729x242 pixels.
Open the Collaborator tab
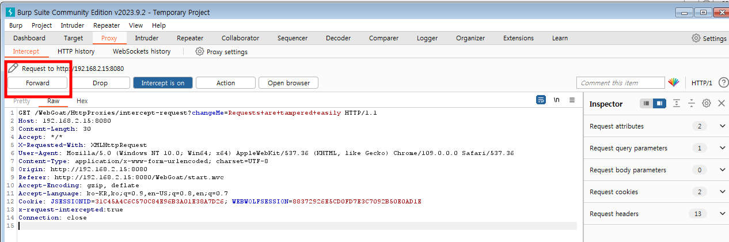[240, 38]
